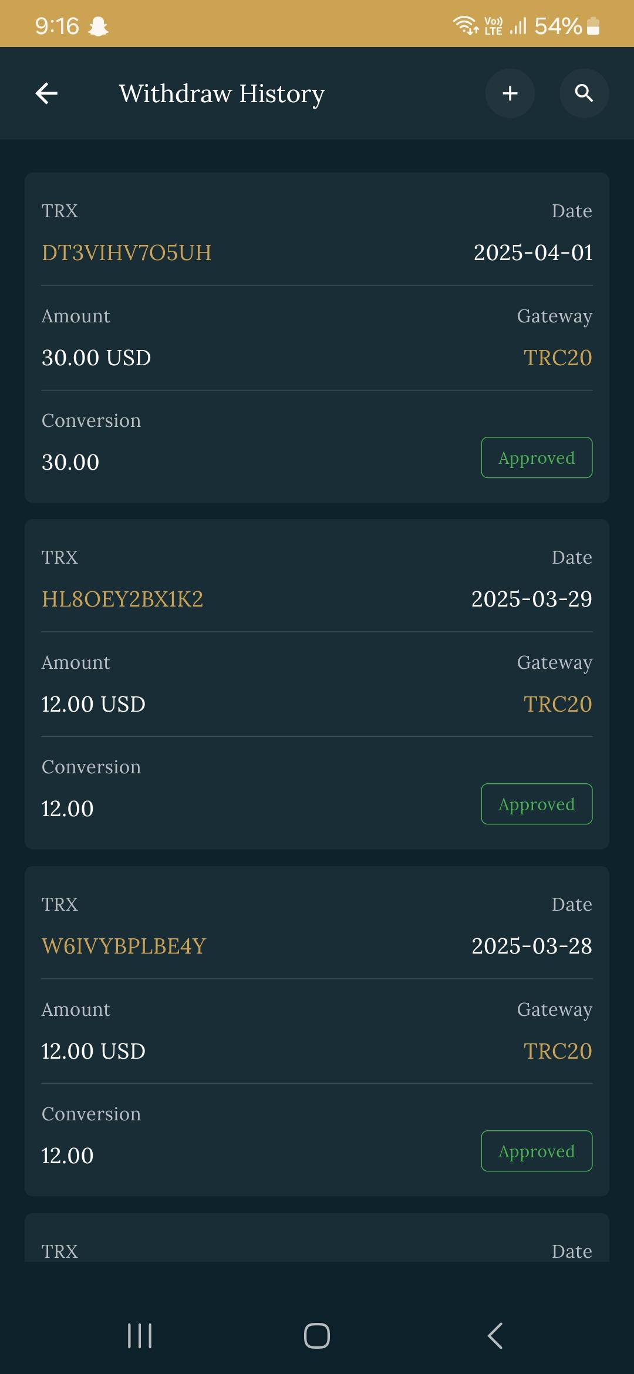Tap the Wi-Fi signal status icon

pyautogui.click(x=465, y=26)
